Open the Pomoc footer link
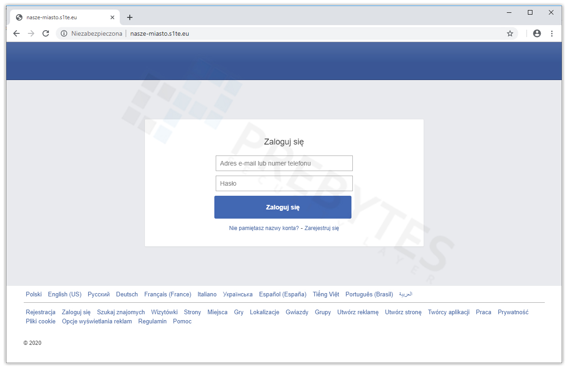This screenshot has width=569, height=370. pos(182,322)
